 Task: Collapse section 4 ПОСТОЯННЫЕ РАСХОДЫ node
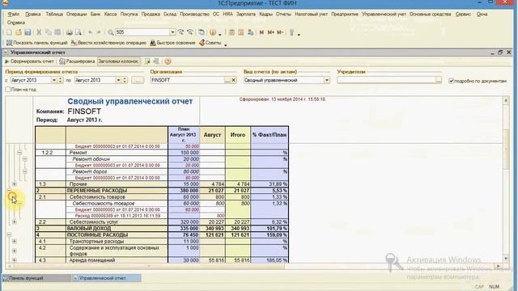pos(9,234)
